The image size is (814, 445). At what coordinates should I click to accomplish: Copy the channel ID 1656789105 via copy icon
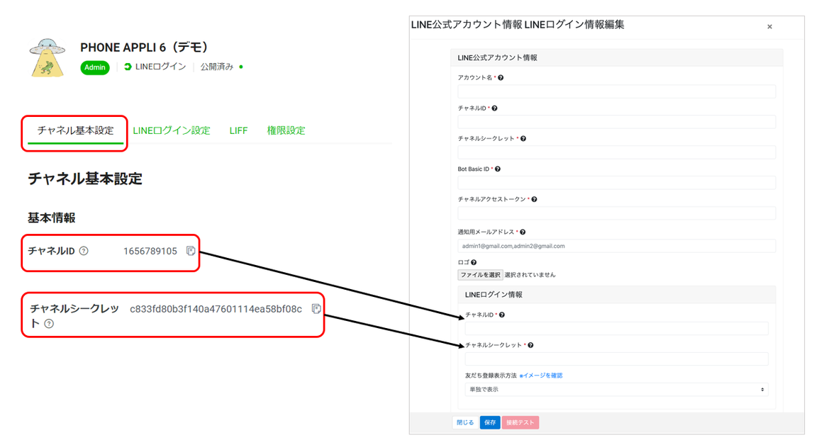(x=191, y=251)
